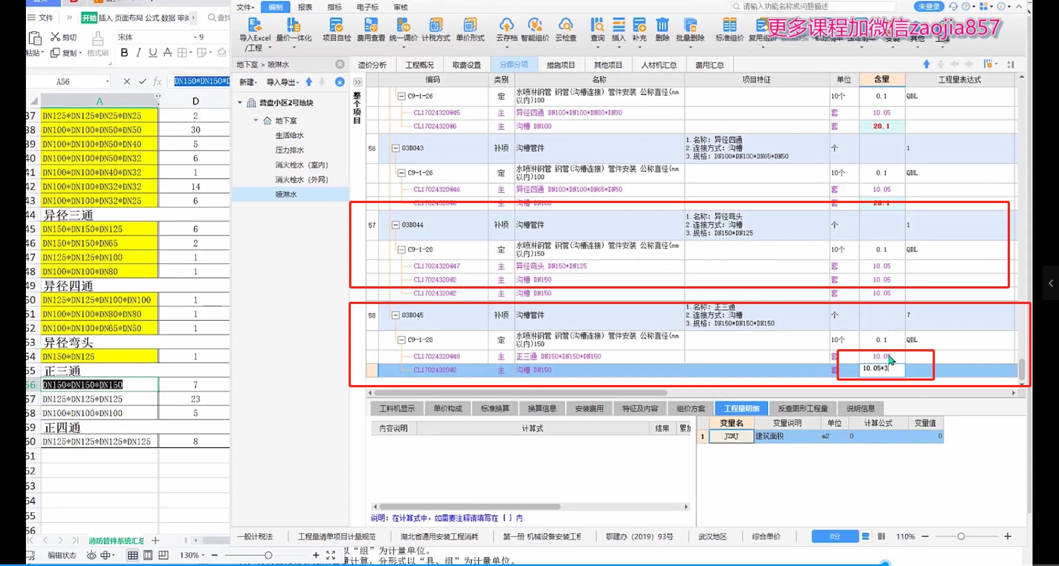Image resolution: width=1059 pixels, height=566 pixels.
Task: Click the 未登录 login button
Action: (x=929, y=7)
